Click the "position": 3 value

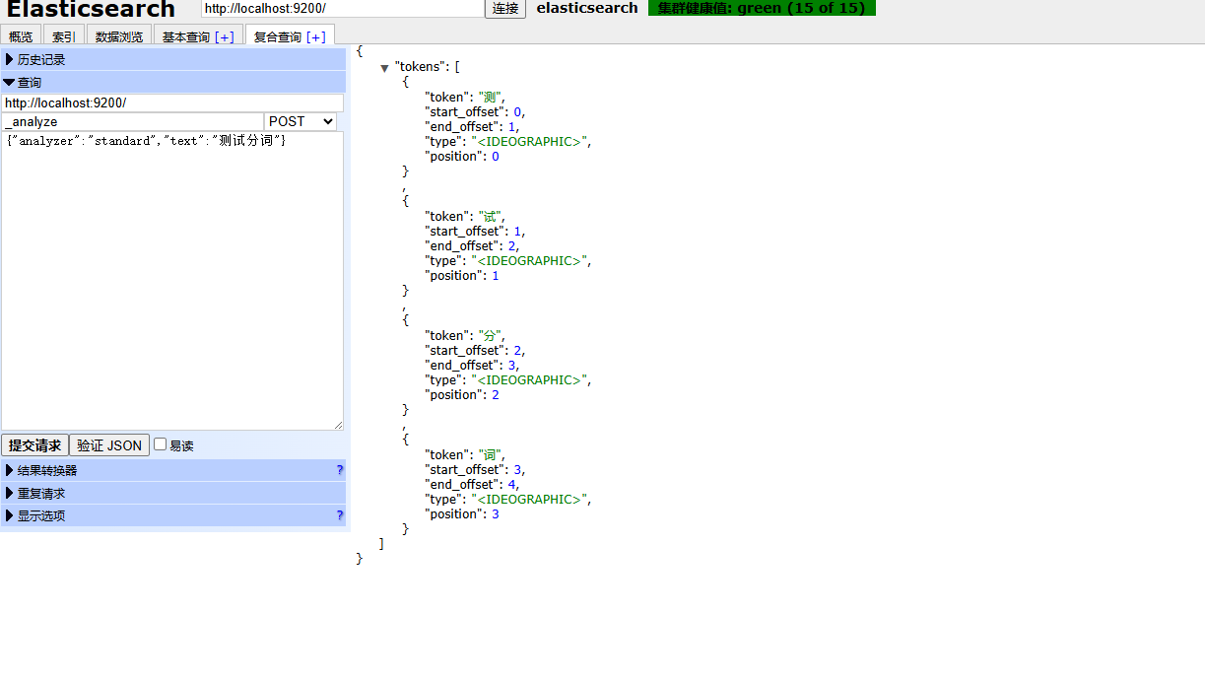(496, 514)
